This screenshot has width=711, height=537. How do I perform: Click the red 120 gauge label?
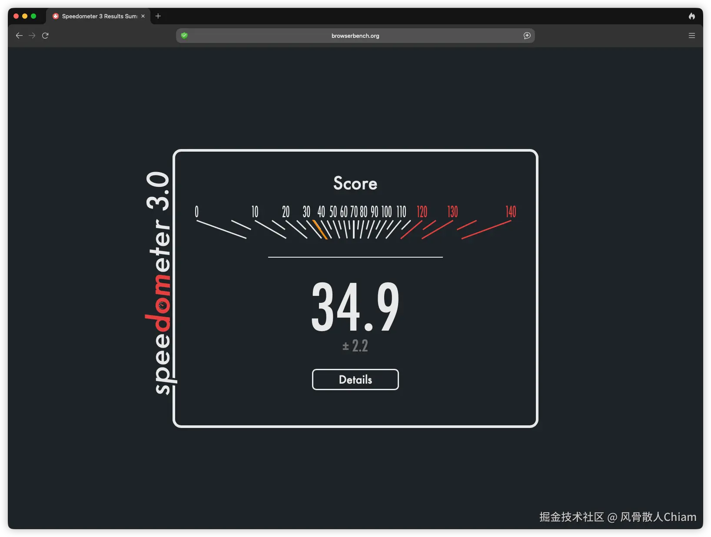click(422, 212)
